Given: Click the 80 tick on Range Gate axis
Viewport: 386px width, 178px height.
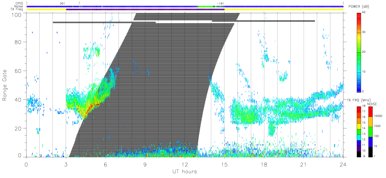Looking at the screenshot, I should click(19, 42).
